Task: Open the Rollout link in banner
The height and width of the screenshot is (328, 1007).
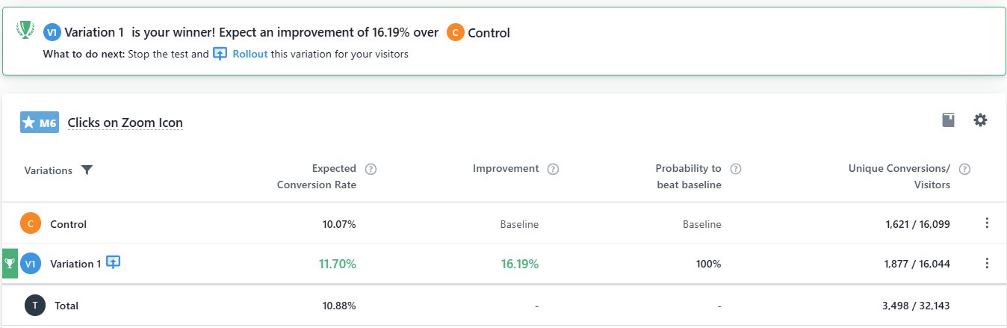Action: pyautogui.click(x=250, y=55)
